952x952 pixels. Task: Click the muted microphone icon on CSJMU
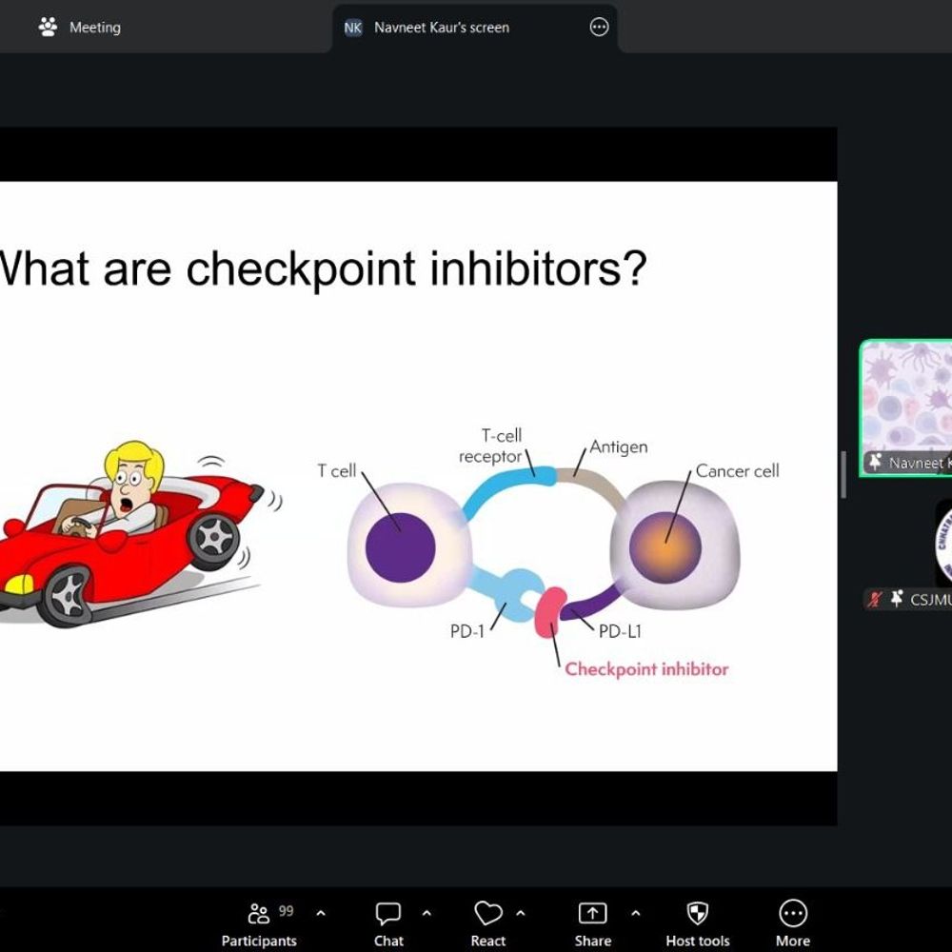pos(873,600)
